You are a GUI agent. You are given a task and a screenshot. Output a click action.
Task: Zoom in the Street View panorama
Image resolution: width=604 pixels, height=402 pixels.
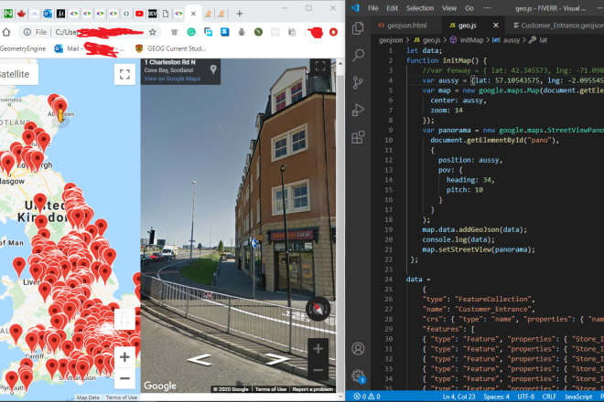click(318, 349)
